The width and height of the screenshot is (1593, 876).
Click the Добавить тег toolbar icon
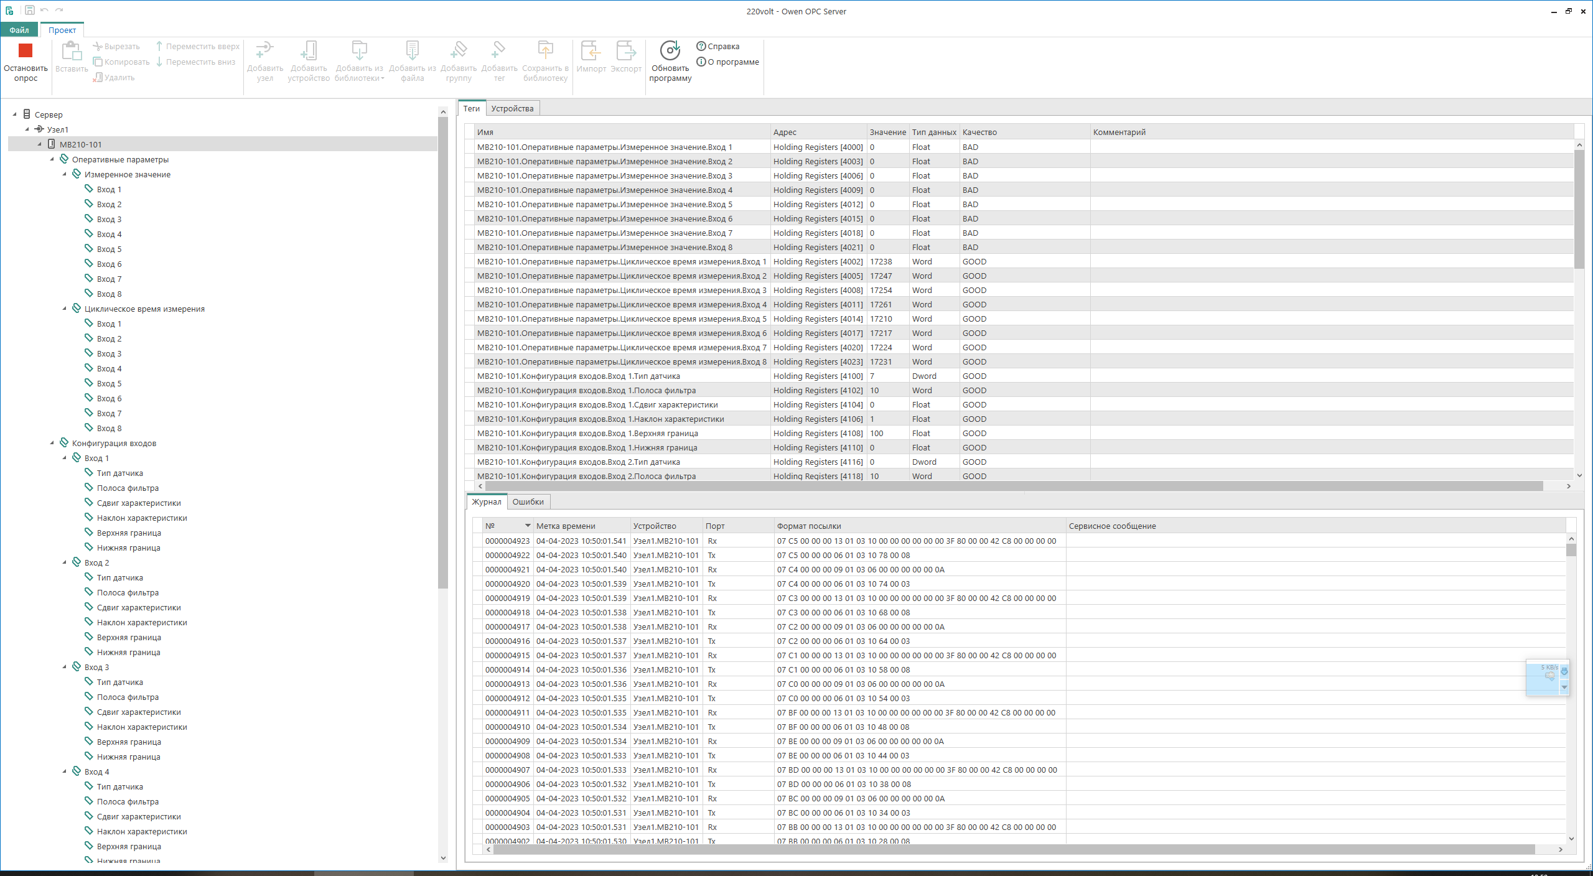tap(498, 51)
